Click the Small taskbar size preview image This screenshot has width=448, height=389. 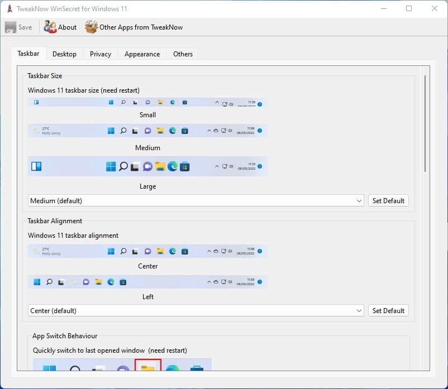147,103
